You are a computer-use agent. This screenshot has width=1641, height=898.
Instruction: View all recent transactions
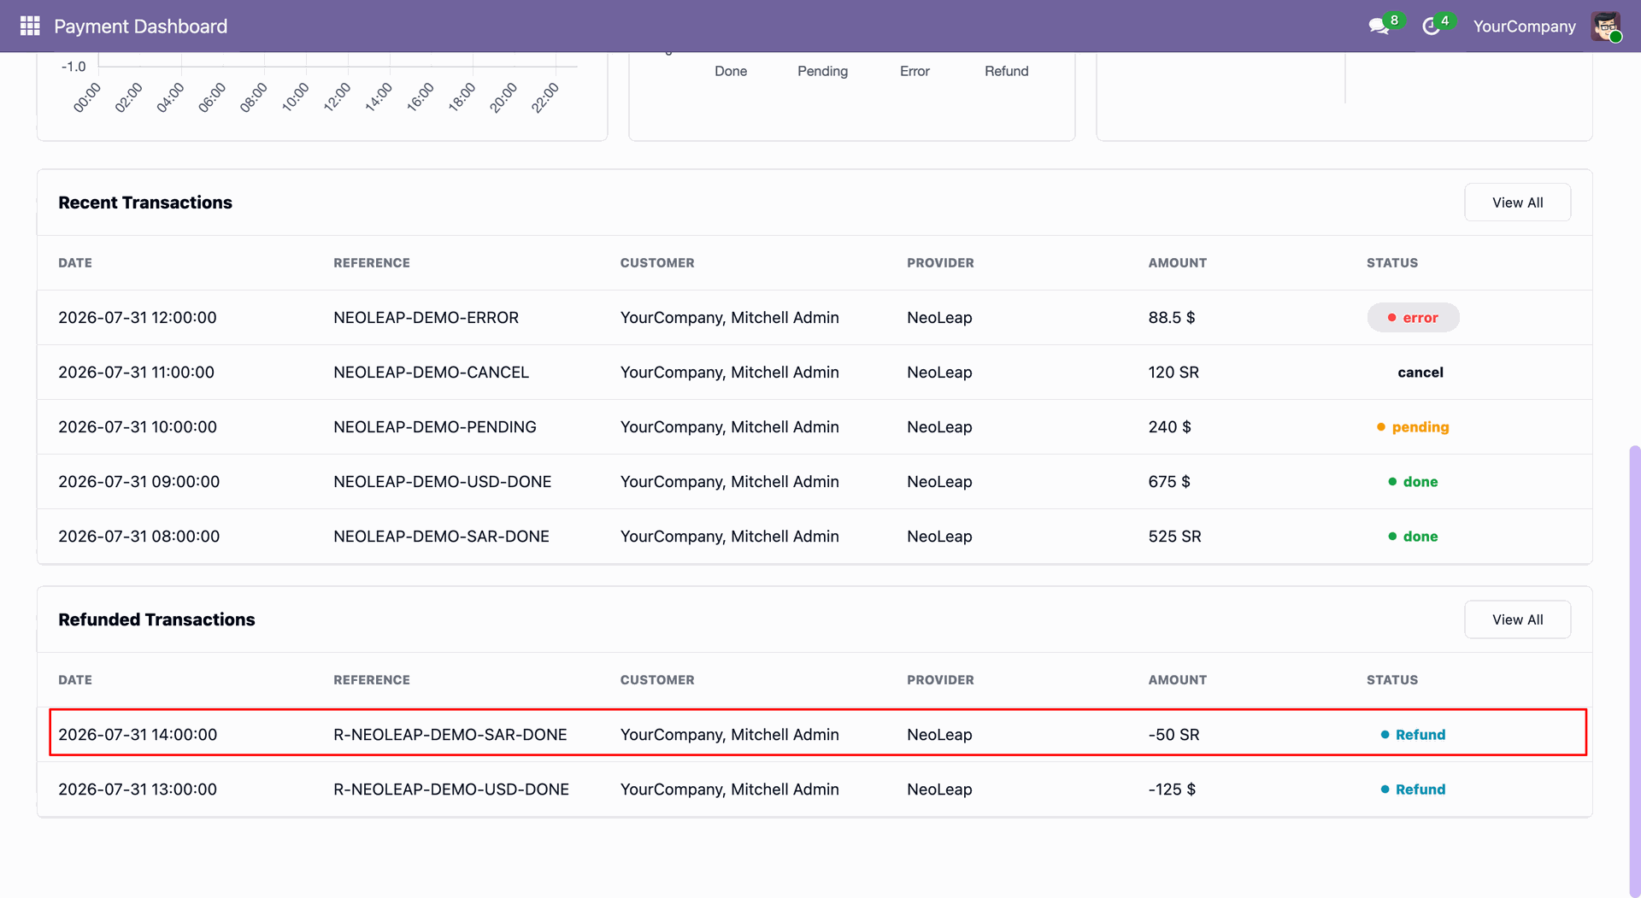pyautogui.click(x=1517, y=202)
